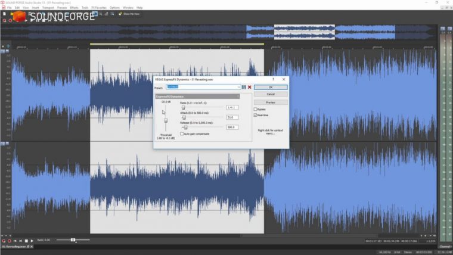This screenshot has width=453, height=255.
Task: Open the FX Favorites menu
Action: pyautogui.click(x=99, y=8)
